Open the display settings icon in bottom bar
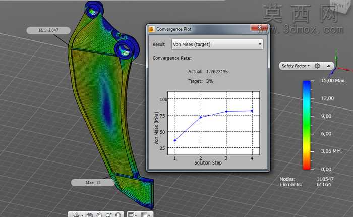Image resolution: width=353 pixels, height=217 pixels. [131, 215]
